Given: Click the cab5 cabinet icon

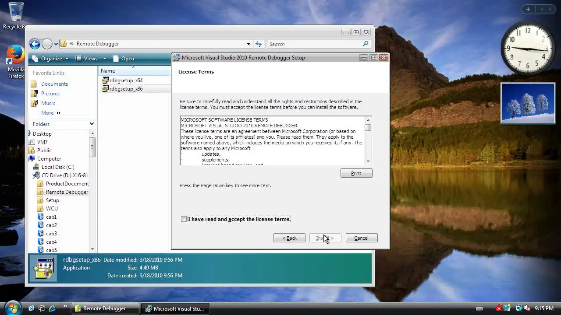Looking at the screenshot, I should point(40,250).
